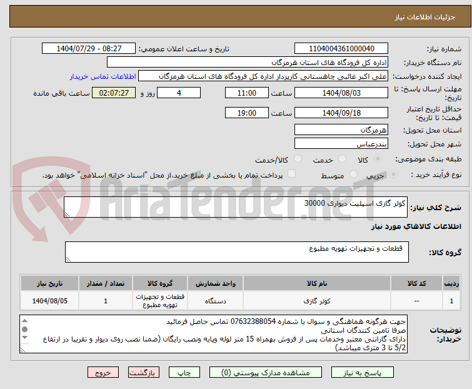Click the down arrow of buyer notes scrollbar
This screenshot has width=472, height=389.
pyautogui.click(x=25, y=338)
